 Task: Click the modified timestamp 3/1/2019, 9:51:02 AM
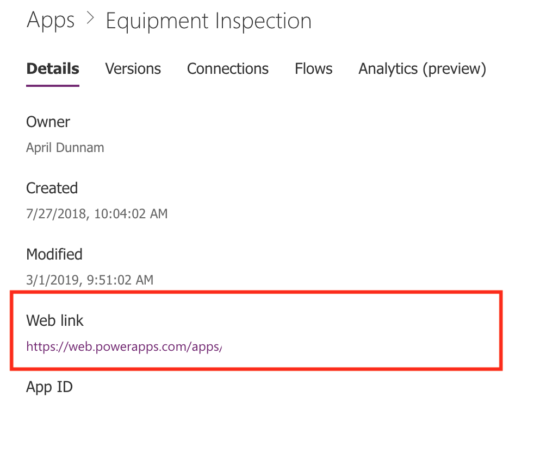pyautogui.click(x=90, y=280)
